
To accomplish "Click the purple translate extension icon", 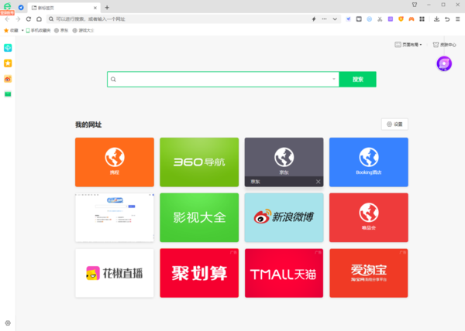I will pyautogui.click(x=391, y=19).
